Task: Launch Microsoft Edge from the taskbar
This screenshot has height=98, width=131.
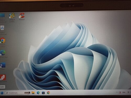Action: click(x=38, y=93)
